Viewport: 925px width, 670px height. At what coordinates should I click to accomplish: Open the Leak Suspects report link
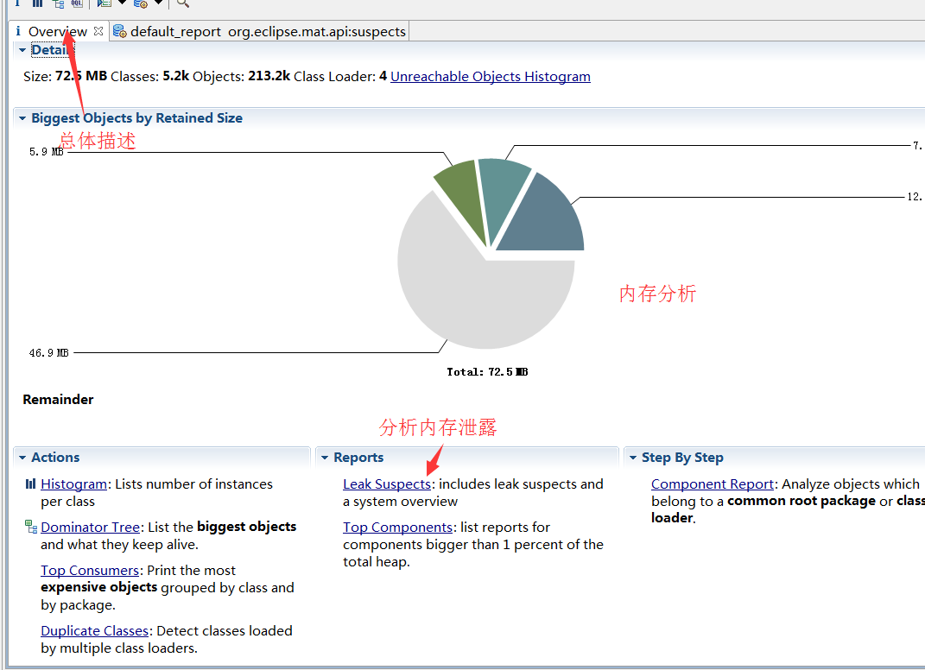[387, 484]
